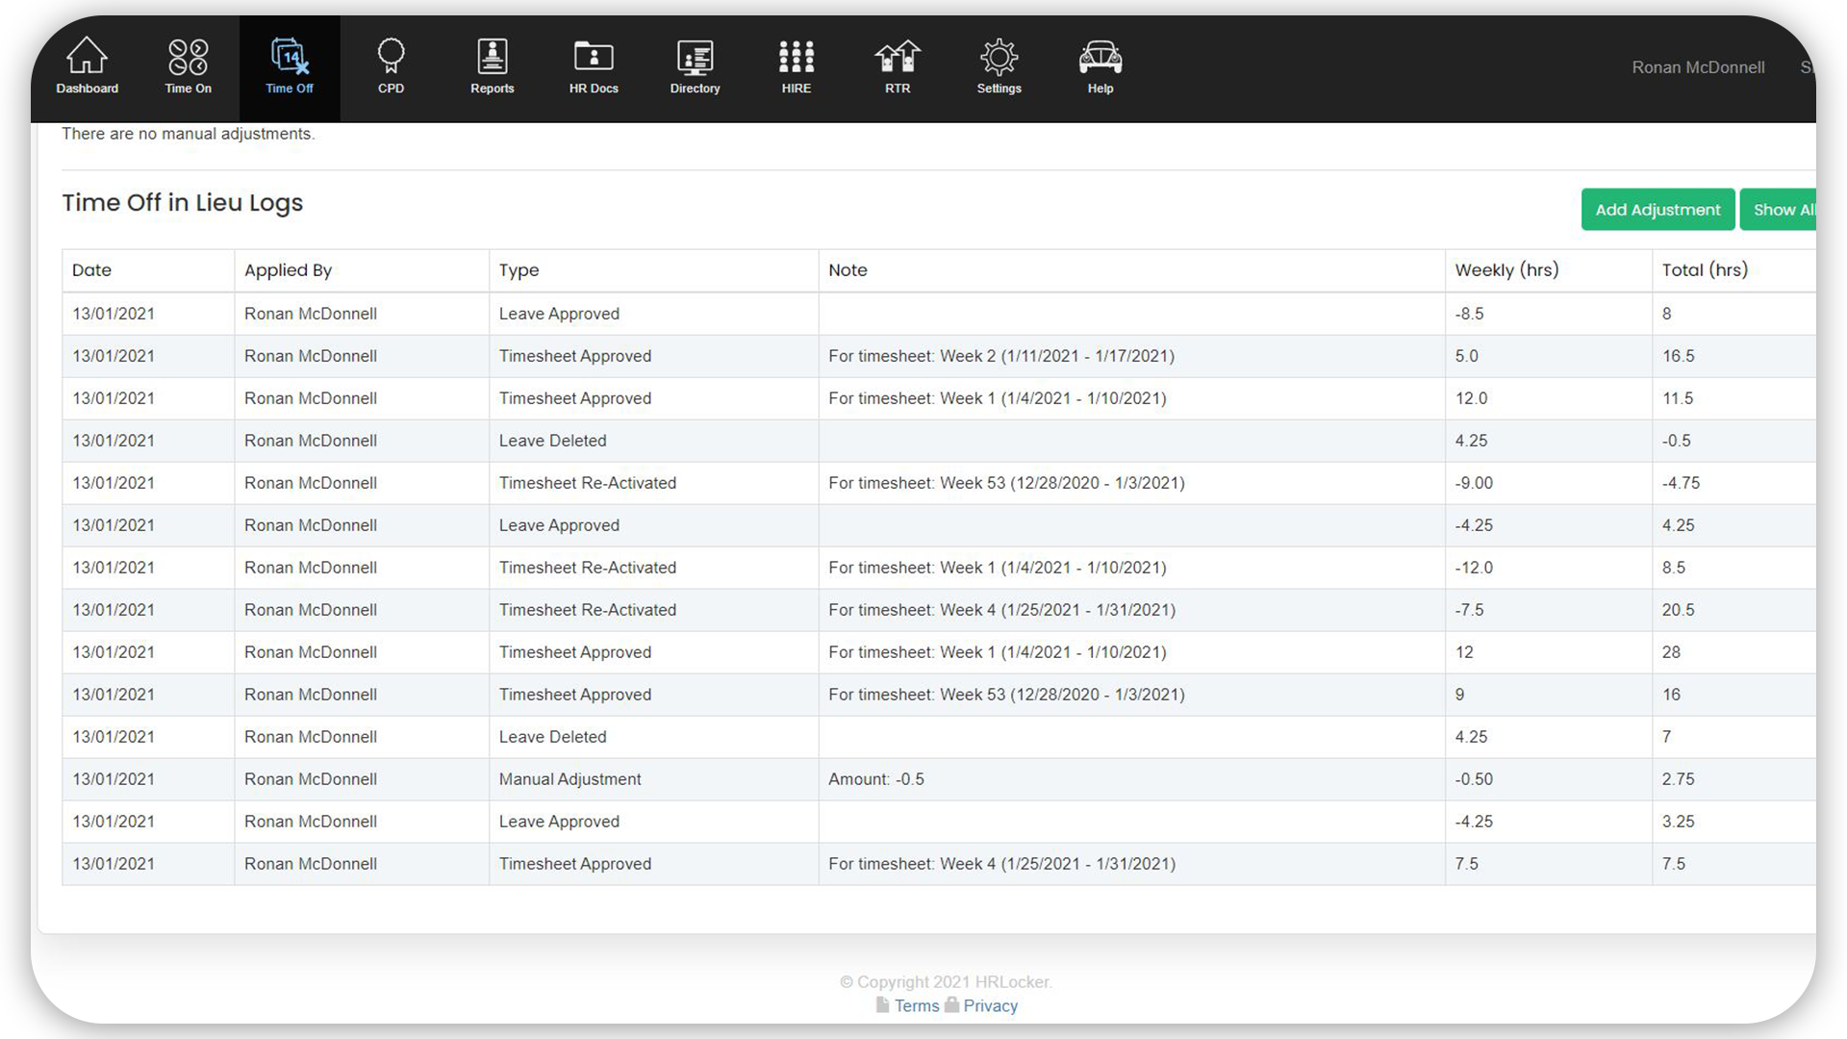Image resolution: width=1847 pixels, height=1039 pixels.
Task: Click the Terms link
Action: coord(915,1004)
